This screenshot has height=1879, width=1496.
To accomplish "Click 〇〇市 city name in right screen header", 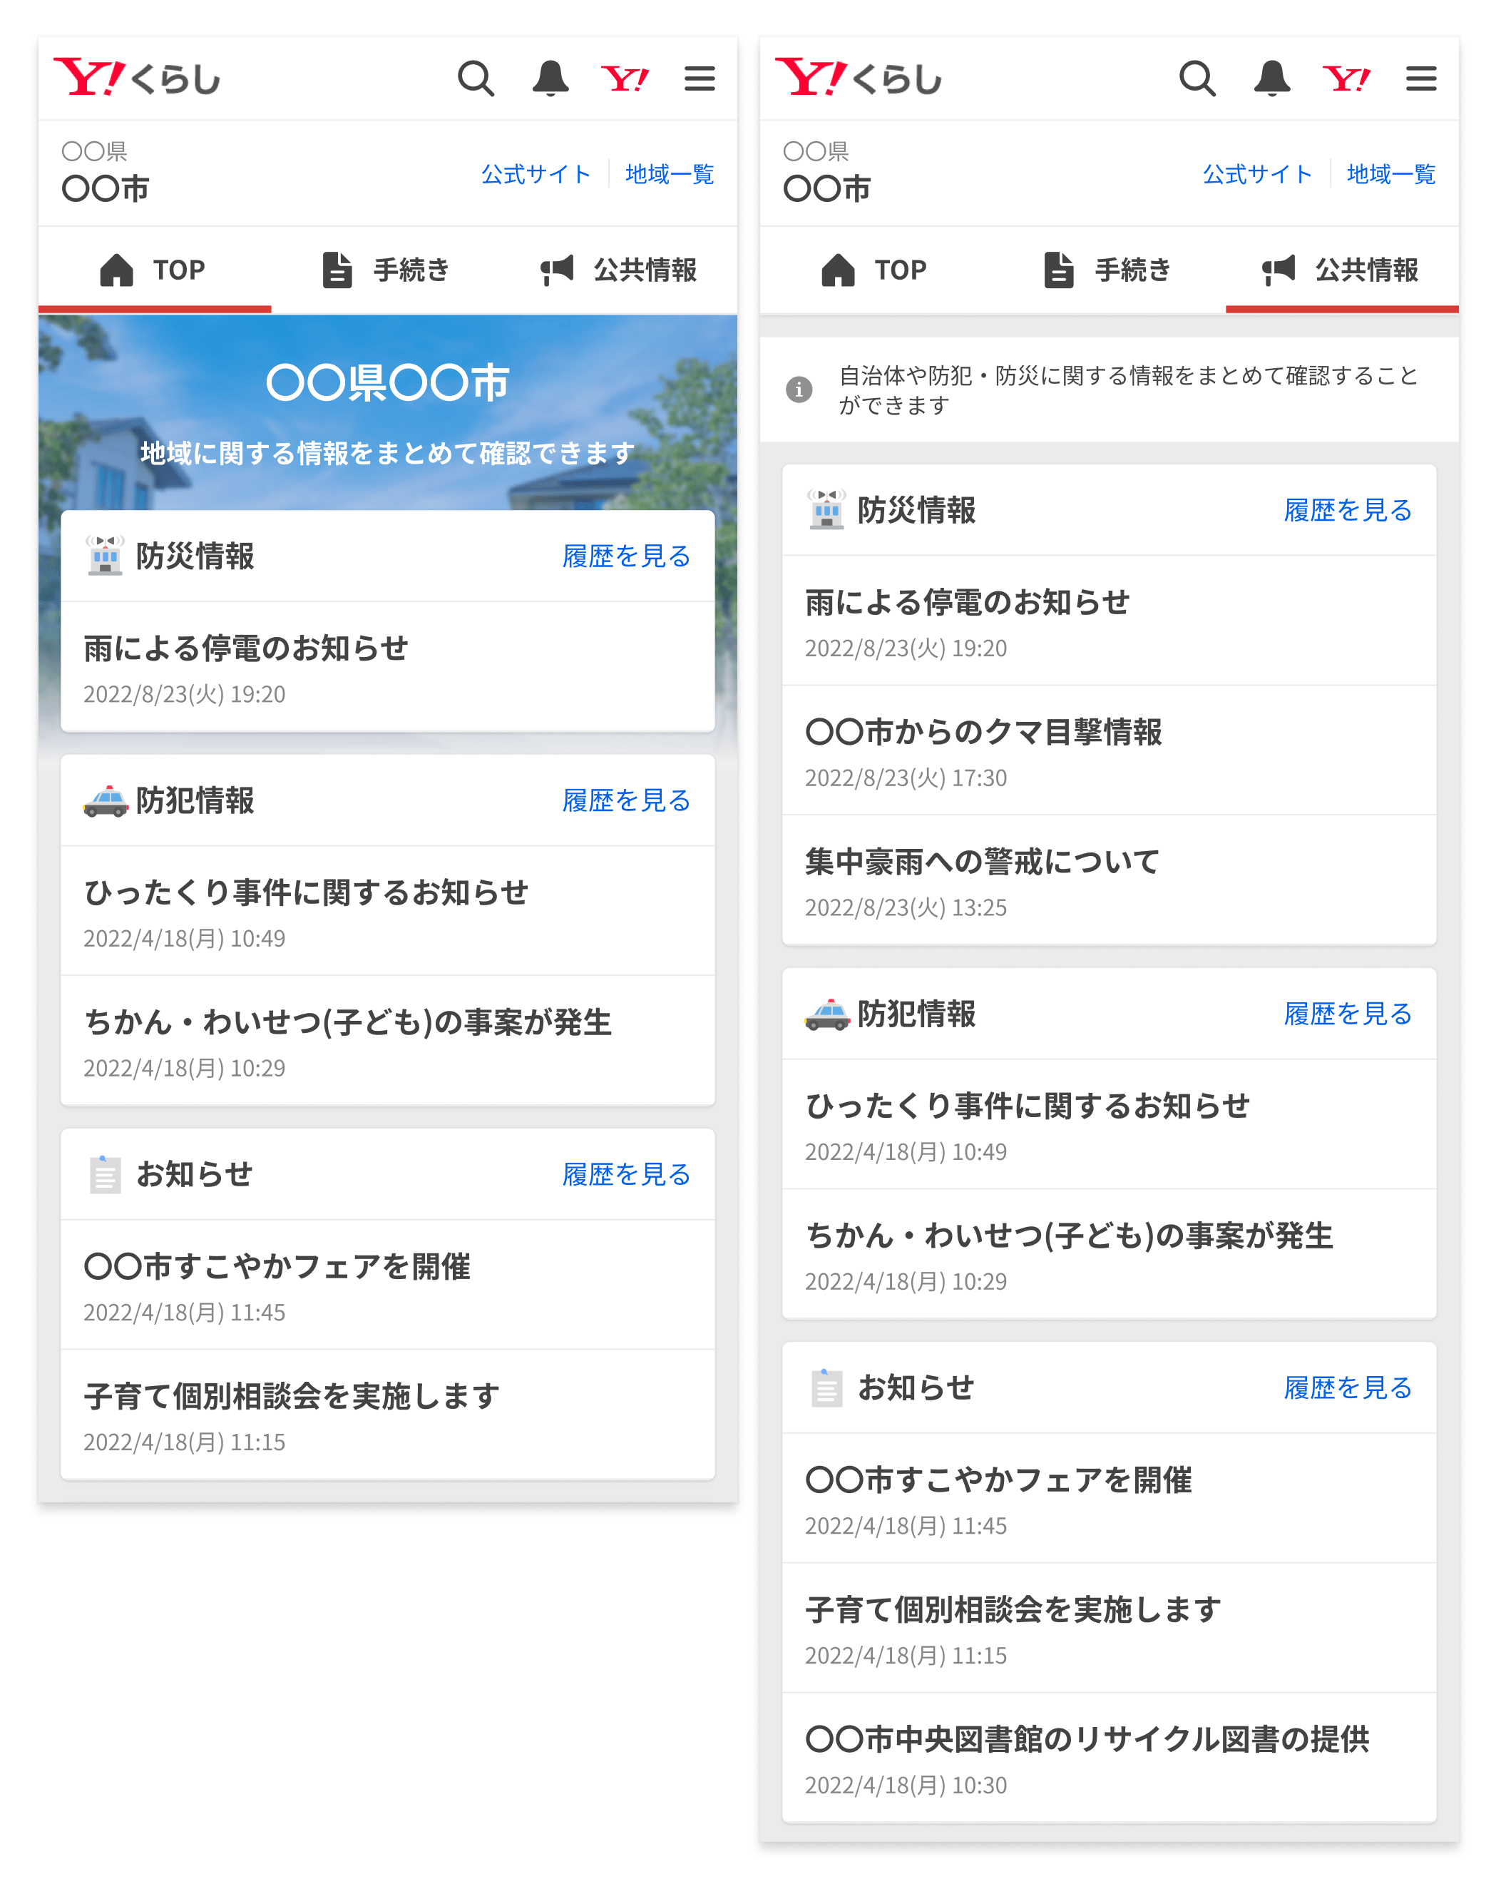I will (827, 188).
